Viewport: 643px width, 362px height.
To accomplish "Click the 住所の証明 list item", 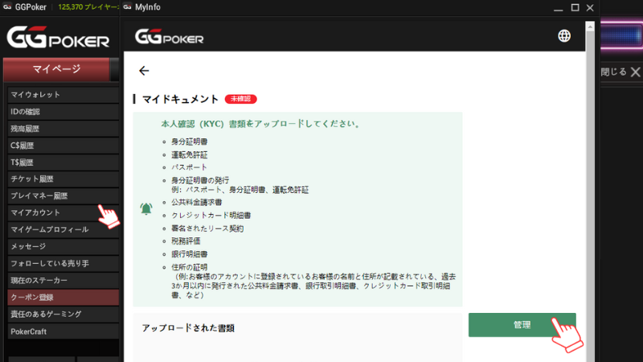I will 189,267.
